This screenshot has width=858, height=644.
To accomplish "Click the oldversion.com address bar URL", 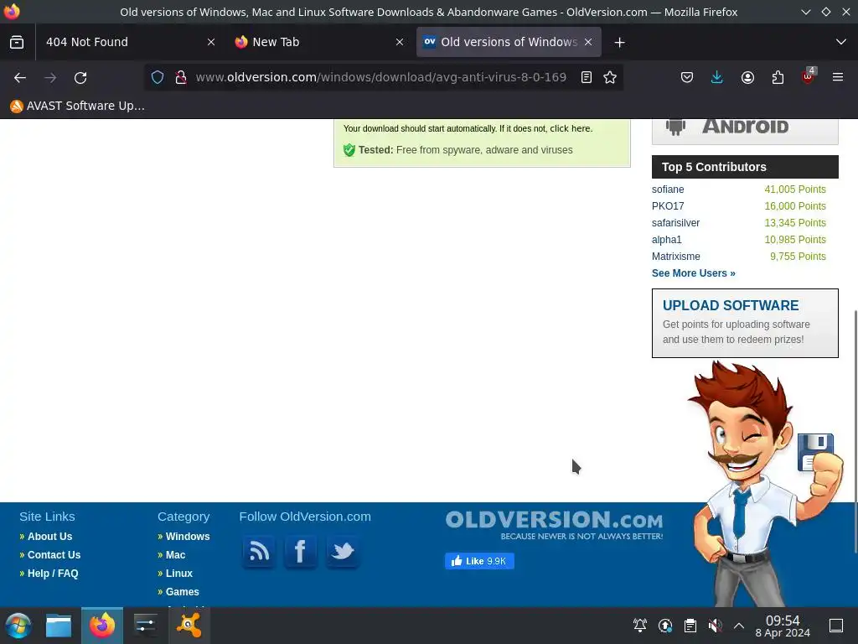I will coord(381,77).
